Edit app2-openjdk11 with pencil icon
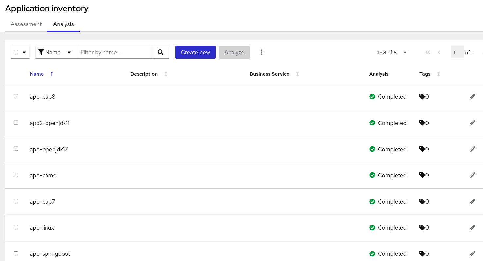This screenshot has height=261, width=483. pos(472,123)
